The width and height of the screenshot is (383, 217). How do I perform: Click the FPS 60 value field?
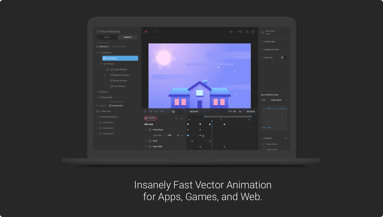click(235, 112)
